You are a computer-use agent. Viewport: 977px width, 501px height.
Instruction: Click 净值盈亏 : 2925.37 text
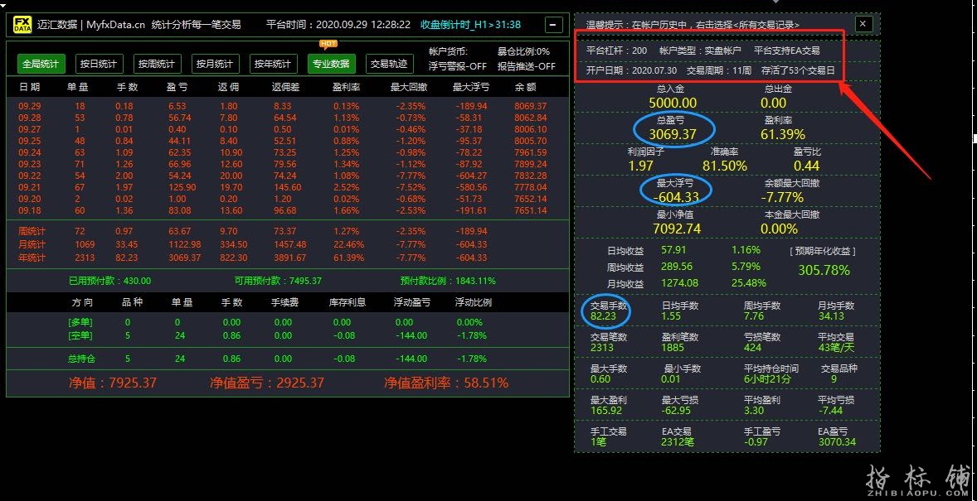(x=267, y=383)
